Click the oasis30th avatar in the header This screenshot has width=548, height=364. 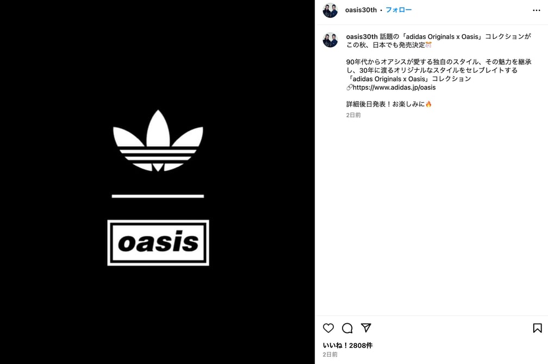(x=331, y=10)
